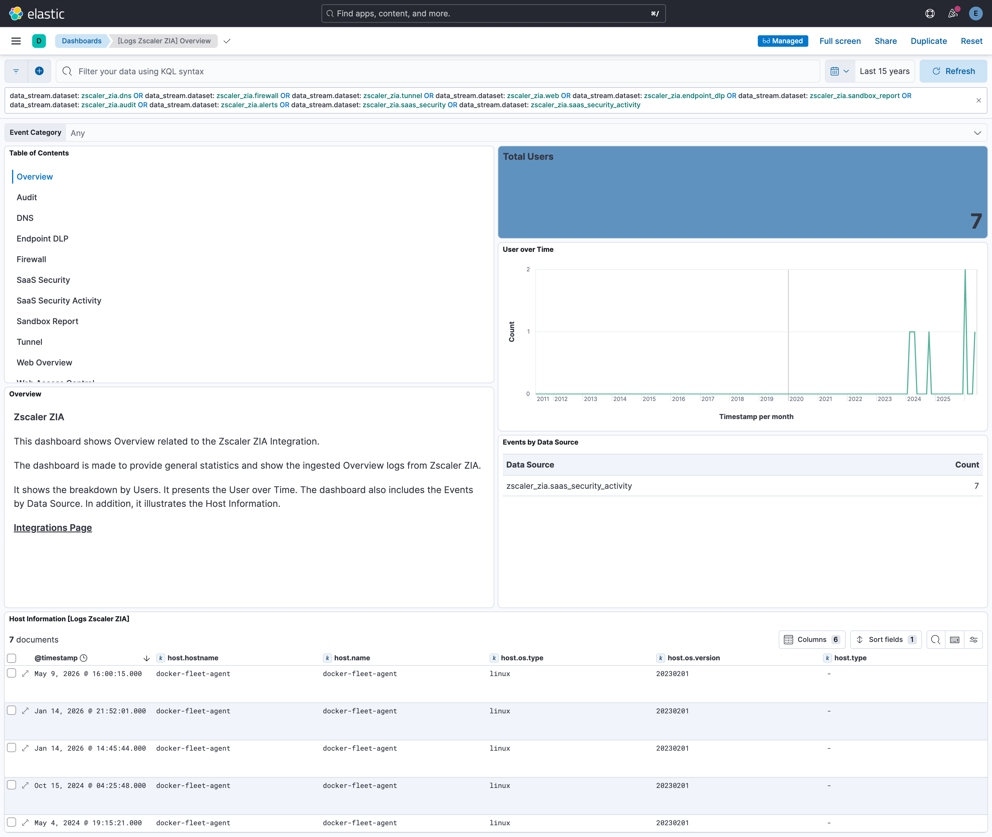Check the May 4, 2024 row checkbox
Screen dimensions: 992x837
(12, 822)
